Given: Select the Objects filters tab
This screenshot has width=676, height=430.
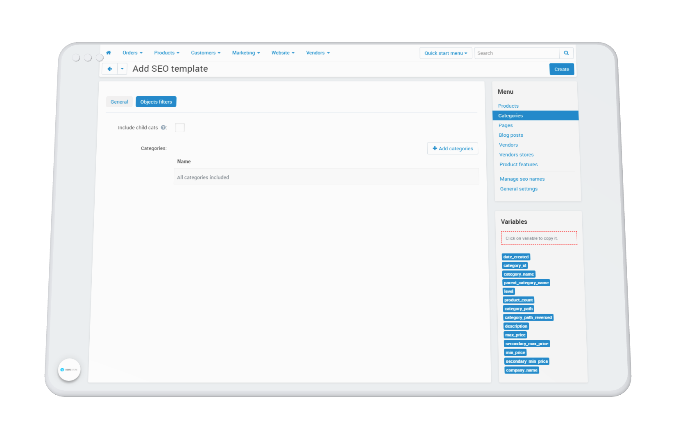Looking at the screenshot, I should (x=156, y=102).
